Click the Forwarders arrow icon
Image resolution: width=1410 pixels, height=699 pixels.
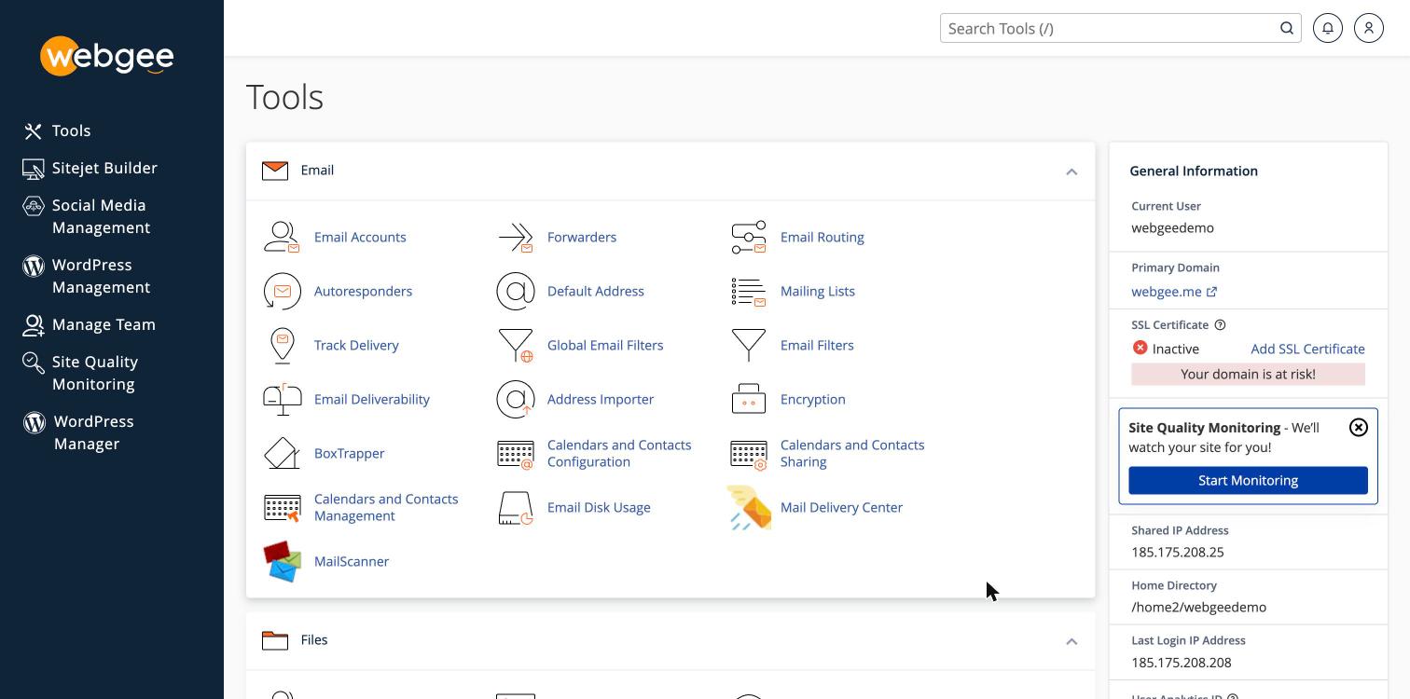click(516, 237)
